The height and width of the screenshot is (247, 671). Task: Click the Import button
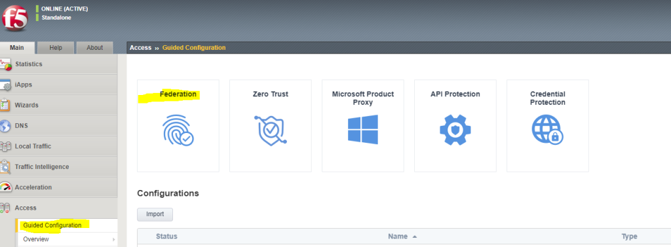(x=155, y=214)
